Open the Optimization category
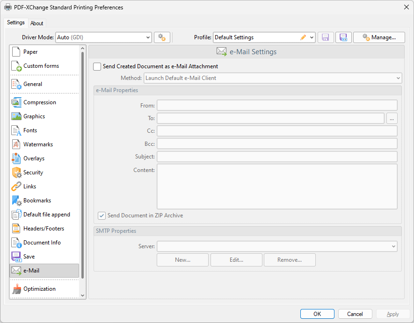Viewport: 414px width, 323px height. coord(44,289)
